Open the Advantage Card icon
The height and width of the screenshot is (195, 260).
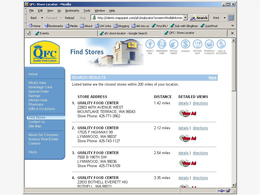162,47
